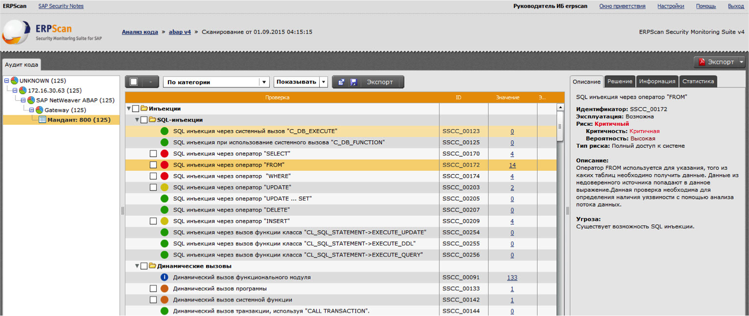Click the Динамические вызовы folder icon

pyautogui.click(x=152, y=266)
